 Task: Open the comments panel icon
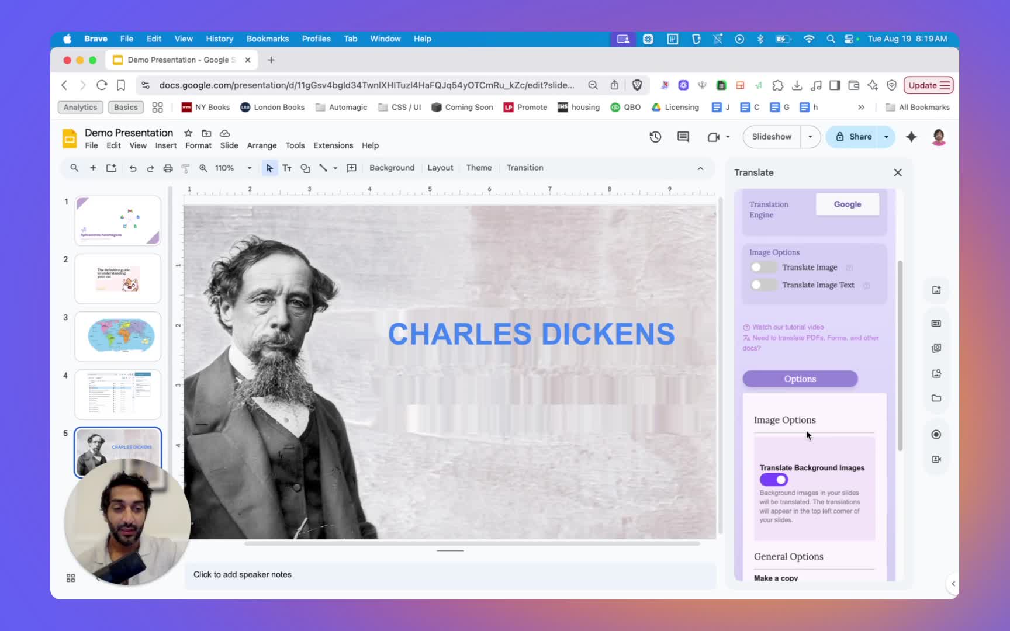coord(683,137)
